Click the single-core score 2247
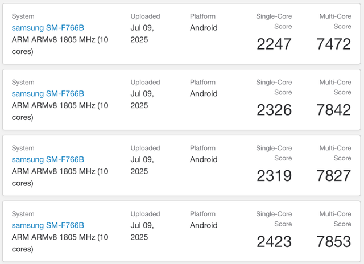The image size is (364, 264). tap(274, 44)
